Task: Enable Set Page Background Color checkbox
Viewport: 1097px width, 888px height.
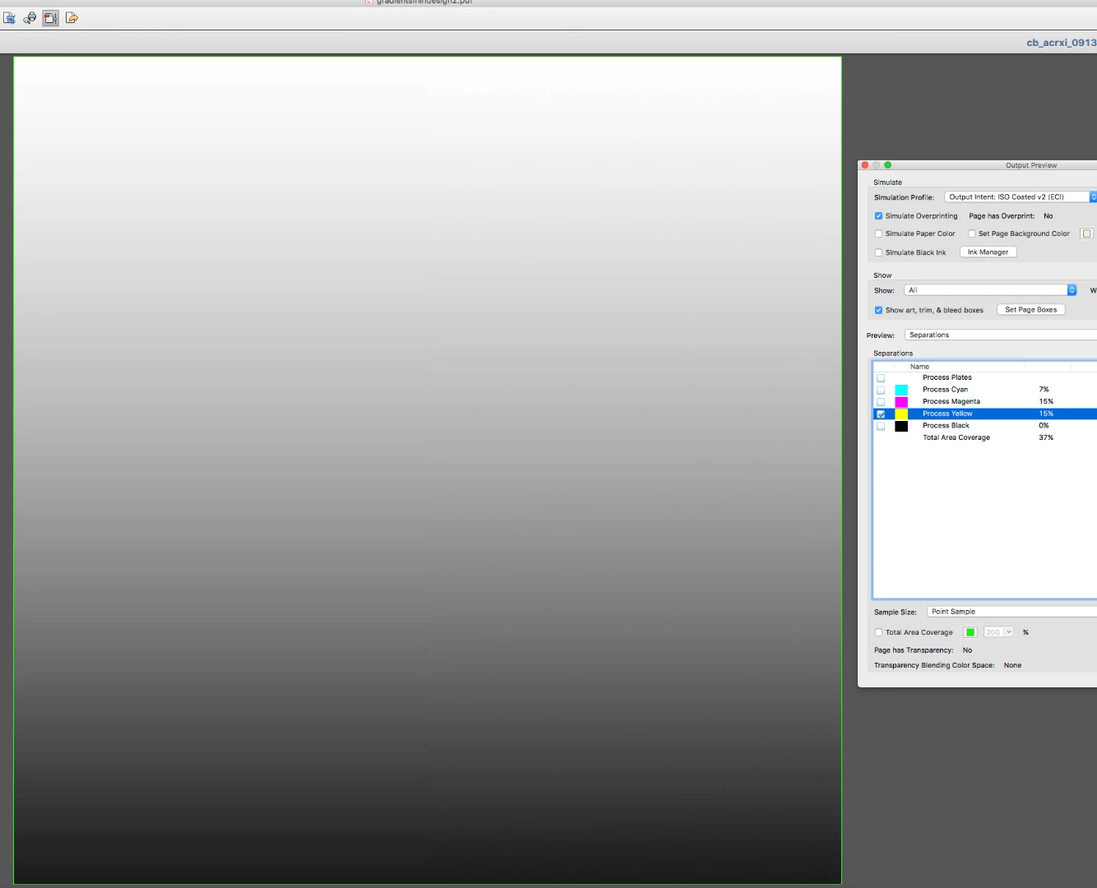Action: 971,234
